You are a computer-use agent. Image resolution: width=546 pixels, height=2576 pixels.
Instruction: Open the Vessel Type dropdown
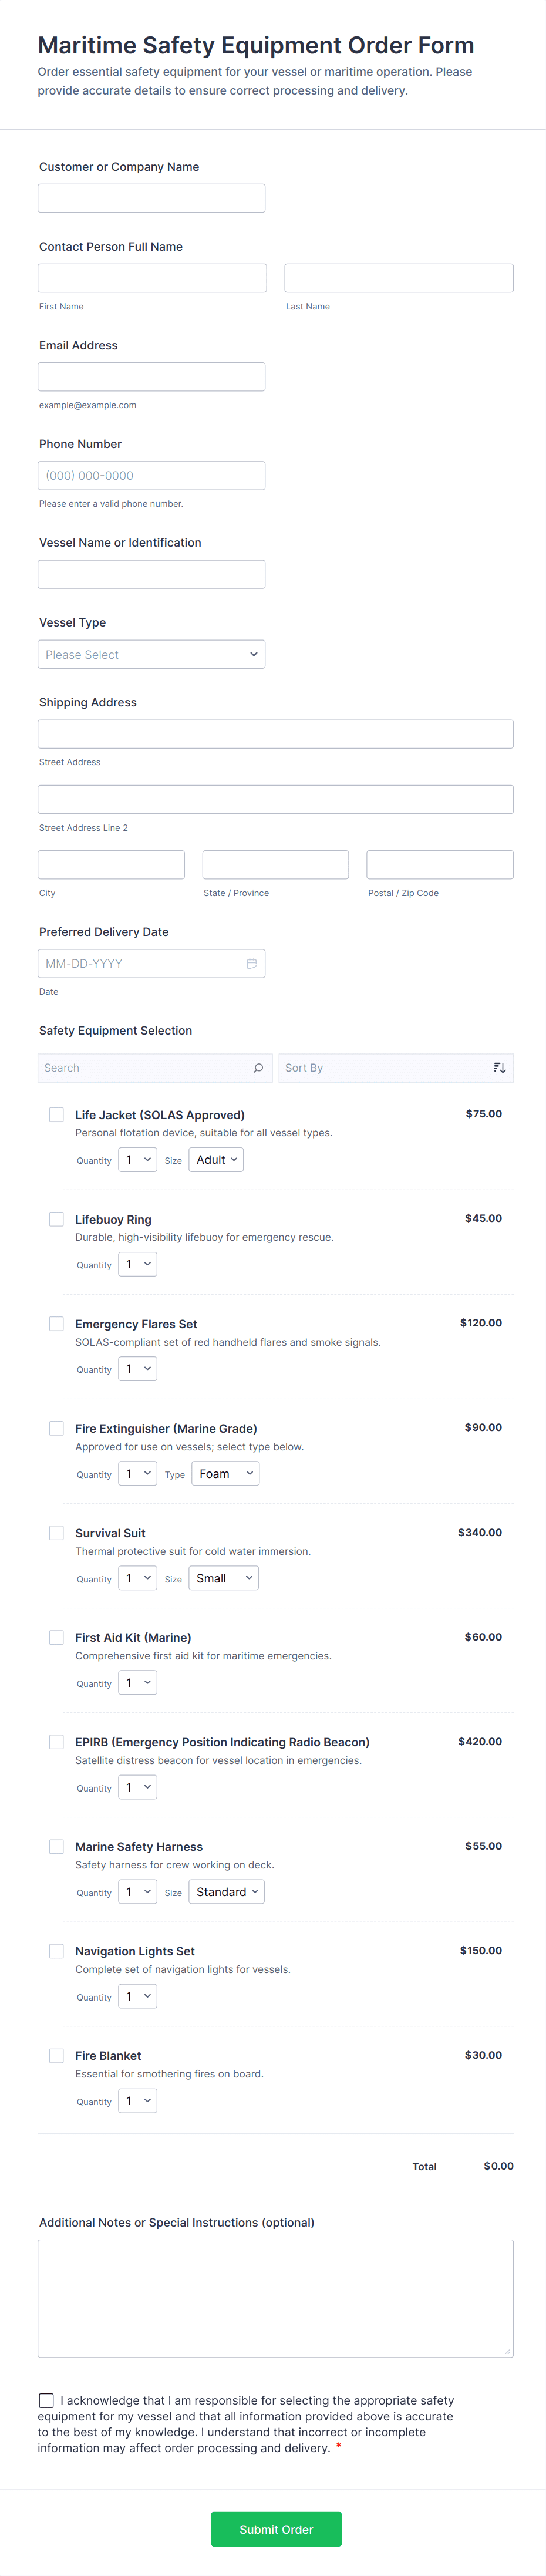(x=152, y=655)
